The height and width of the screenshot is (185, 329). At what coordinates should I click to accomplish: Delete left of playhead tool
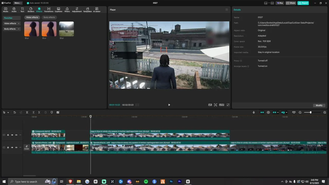click(33, 112)
